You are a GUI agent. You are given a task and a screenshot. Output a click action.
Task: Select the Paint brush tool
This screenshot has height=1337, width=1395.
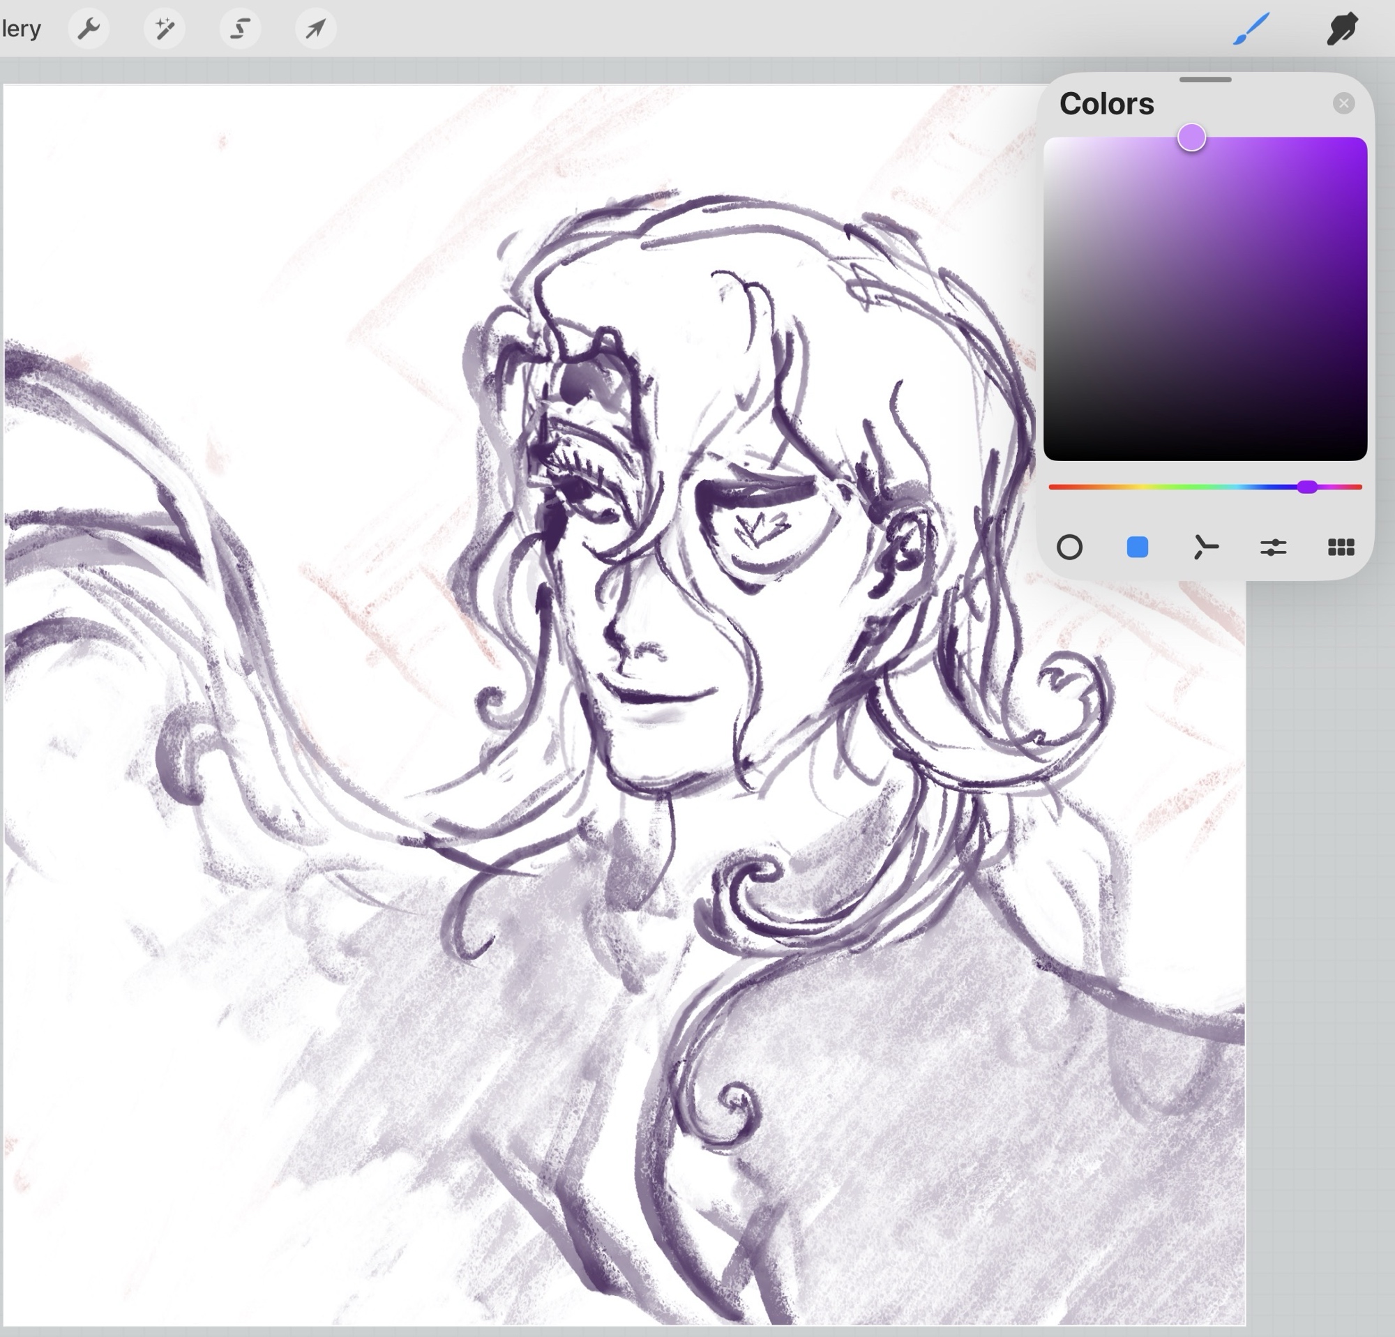1251,29
